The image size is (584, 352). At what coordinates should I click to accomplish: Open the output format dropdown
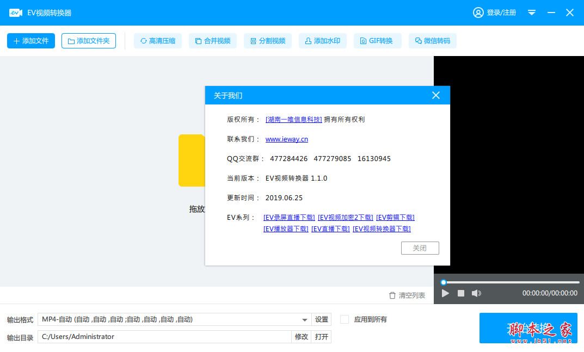coord(305,319)
